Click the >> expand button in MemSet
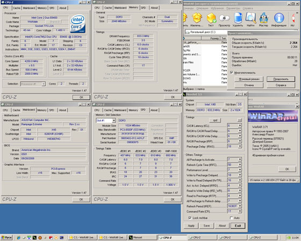Viewport: 301px width, 241px height. coord(239,120)
